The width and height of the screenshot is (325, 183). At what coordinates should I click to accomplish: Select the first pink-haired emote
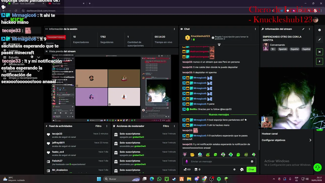[x=185, y=155]
